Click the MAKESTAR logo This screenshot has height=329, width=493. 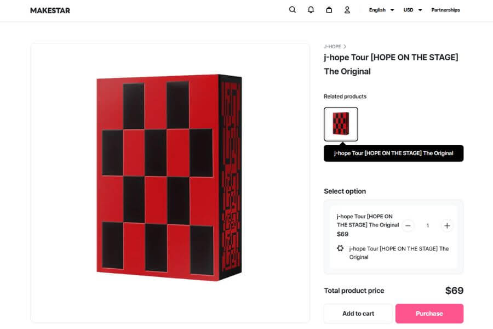[50, 10]
